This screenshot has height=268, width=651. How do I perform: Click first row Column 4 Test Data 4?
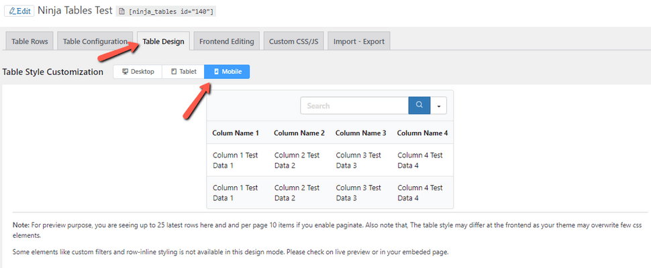(420, 160)
